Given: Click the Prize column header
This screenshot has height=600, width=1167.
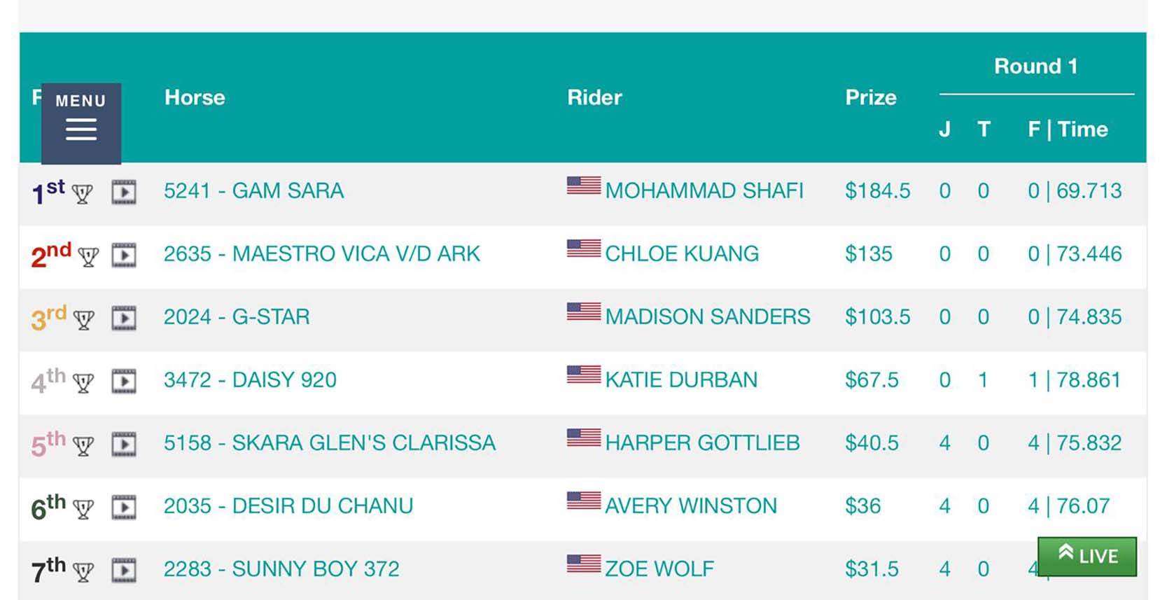Looking at the screenshot, I should coord(870,97).
